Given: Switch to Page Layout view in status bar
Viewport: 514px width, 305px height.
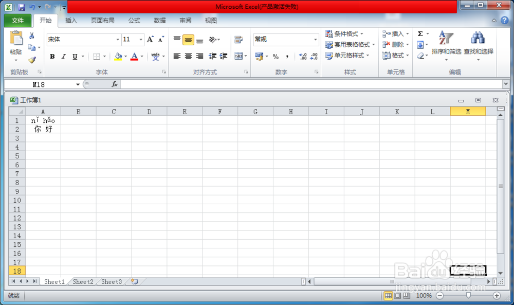Looking at the screenshot, I should pos(397,296).
